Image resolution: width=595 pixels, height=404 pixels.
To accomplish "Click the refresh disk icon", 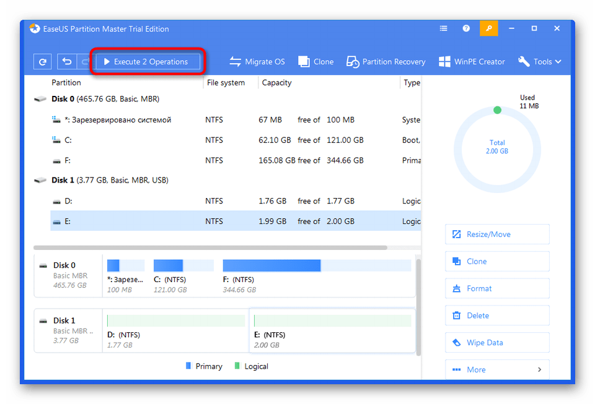I will (x=43, y=62).
